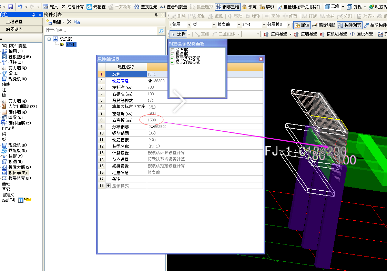Click 编辑钢筋 edit rebar button
This screenshot has height=271, width=387.
[x=324, y=25]
